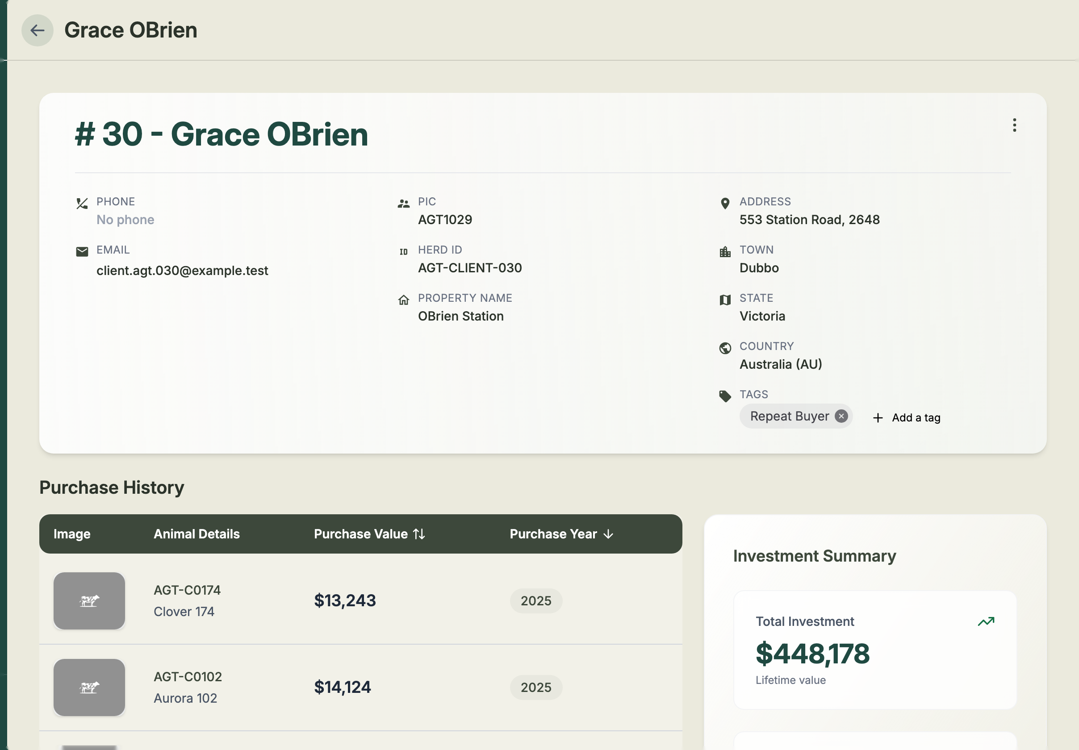
Task: Sort by Purchase Value column
Action: pos(369,534)
